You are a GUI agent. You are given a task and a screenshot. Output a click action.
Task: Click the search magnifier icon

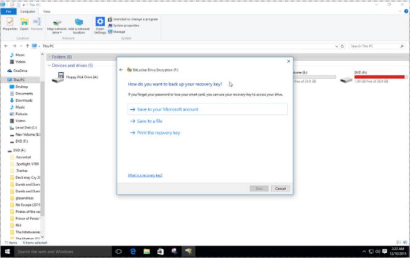[402, 46]
